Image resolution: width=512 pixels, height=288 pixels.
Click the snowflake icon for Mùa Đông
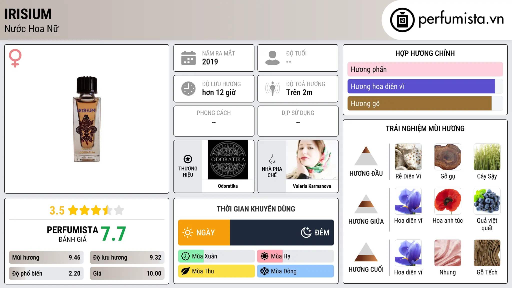coord(264,271)
